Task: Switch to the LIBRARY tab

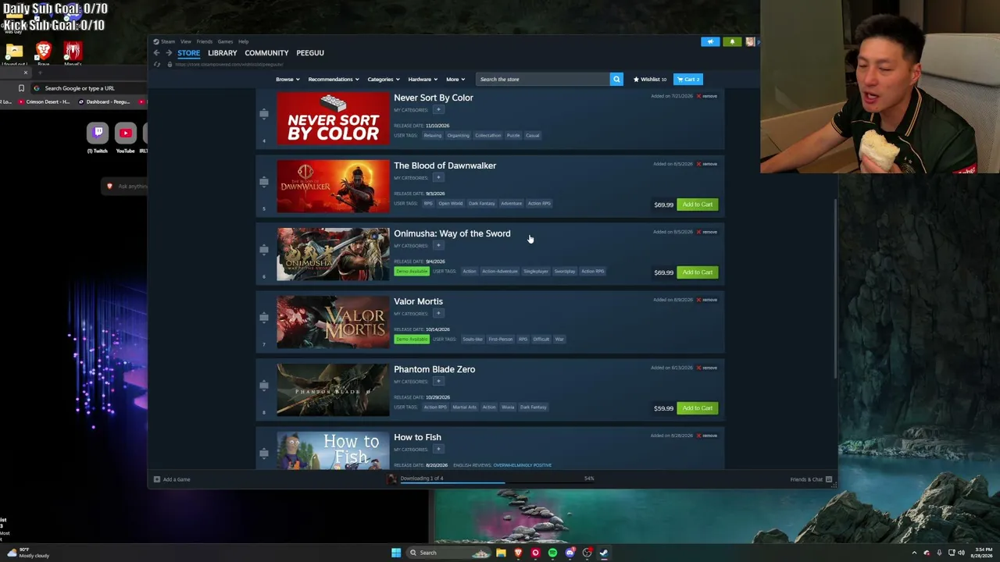Action: 223,53
